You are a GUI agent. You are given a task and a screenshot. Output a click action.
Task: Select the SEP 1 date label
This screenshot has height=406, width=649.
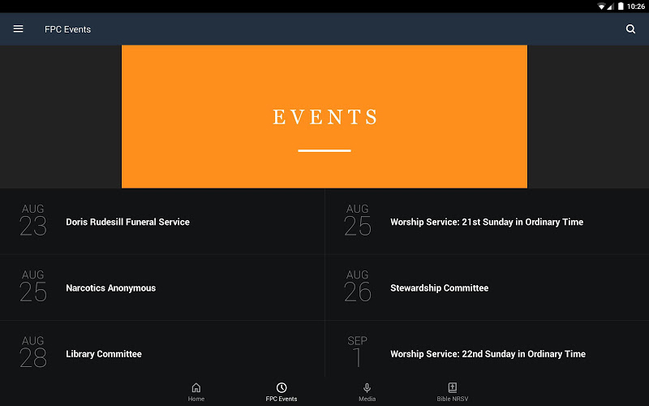pos(357,352)
